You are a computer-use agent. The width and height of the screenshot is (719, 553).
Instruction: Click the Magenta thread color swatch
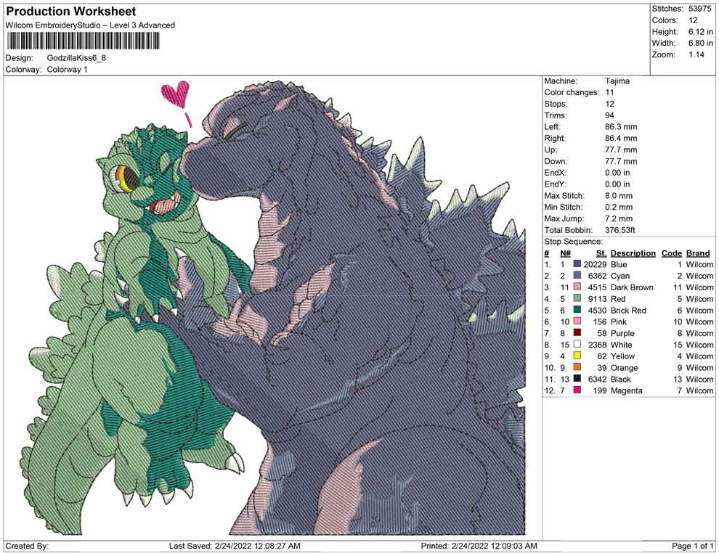point(577,390)
